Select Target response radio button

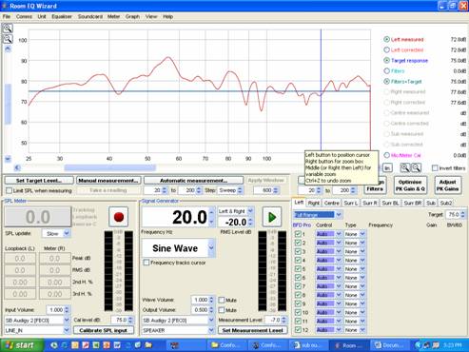point(386,60)
